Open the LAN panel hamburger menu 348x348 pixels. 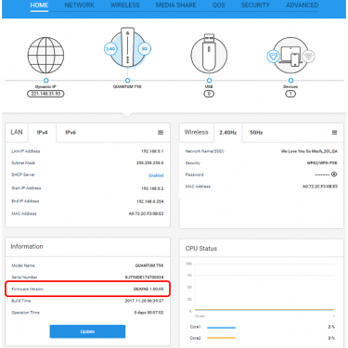click(161, 133)
